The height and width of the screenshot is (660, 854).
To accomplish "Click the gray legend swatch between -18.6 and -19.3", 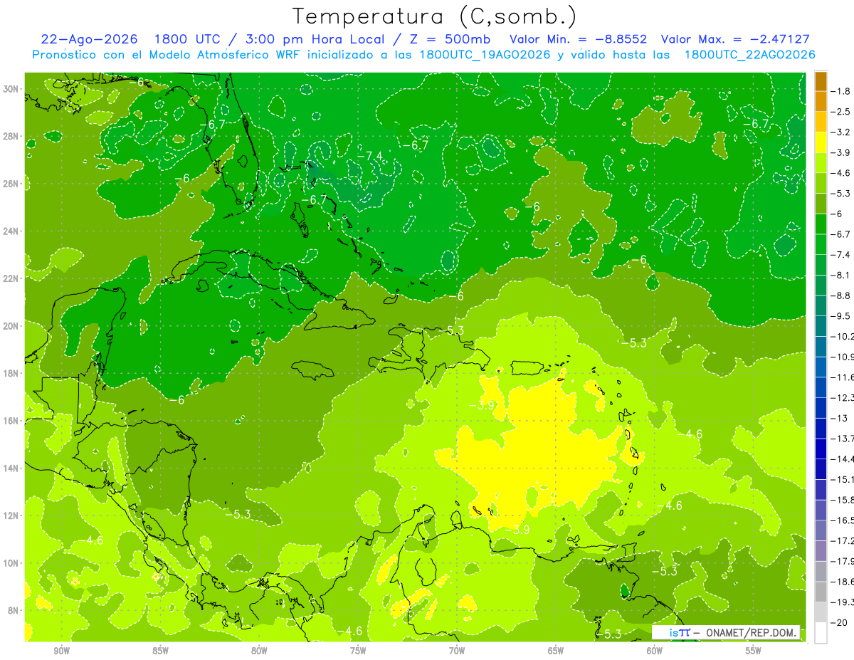I will (x=821, y=591).
